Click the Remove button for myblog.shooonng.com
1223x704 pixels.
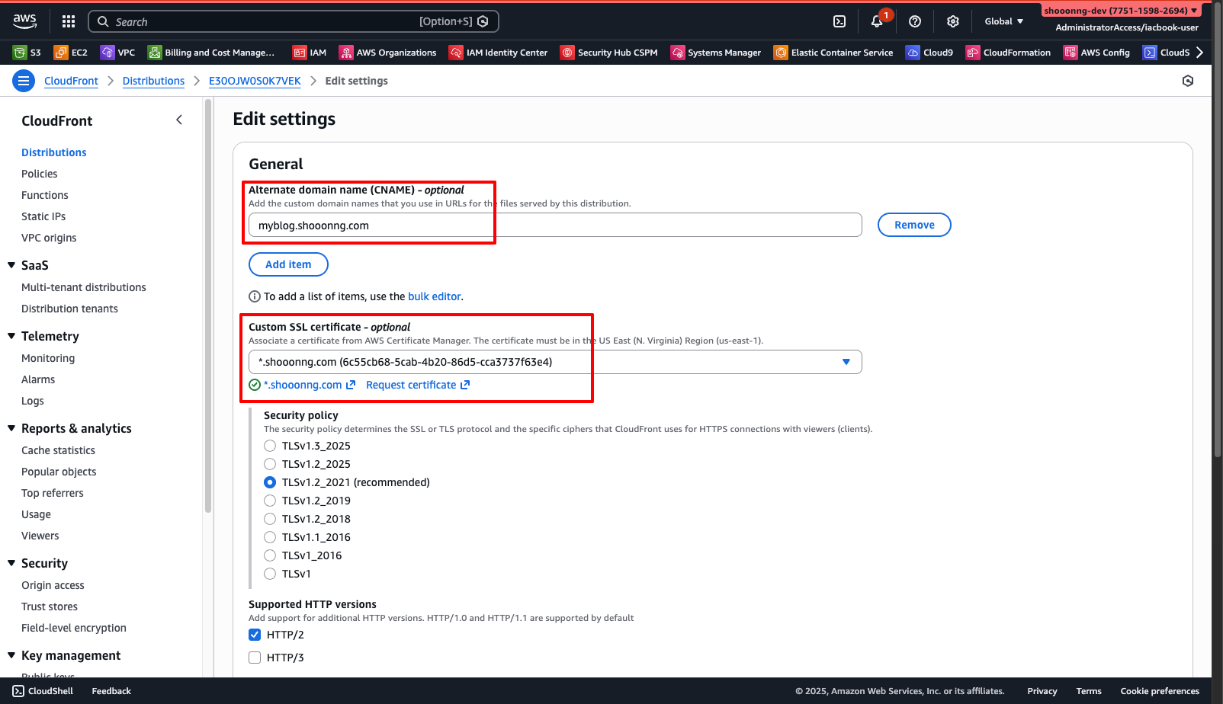[x=914, y=225]
